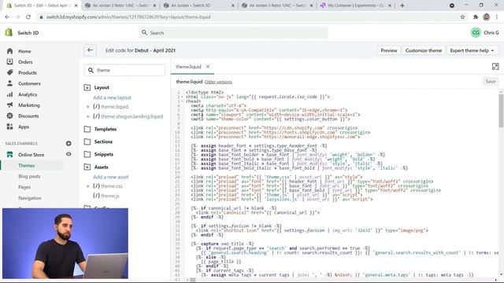Open Pages in the sidebar
Viewport: 504px width, 283px height.
click(24, 187)
